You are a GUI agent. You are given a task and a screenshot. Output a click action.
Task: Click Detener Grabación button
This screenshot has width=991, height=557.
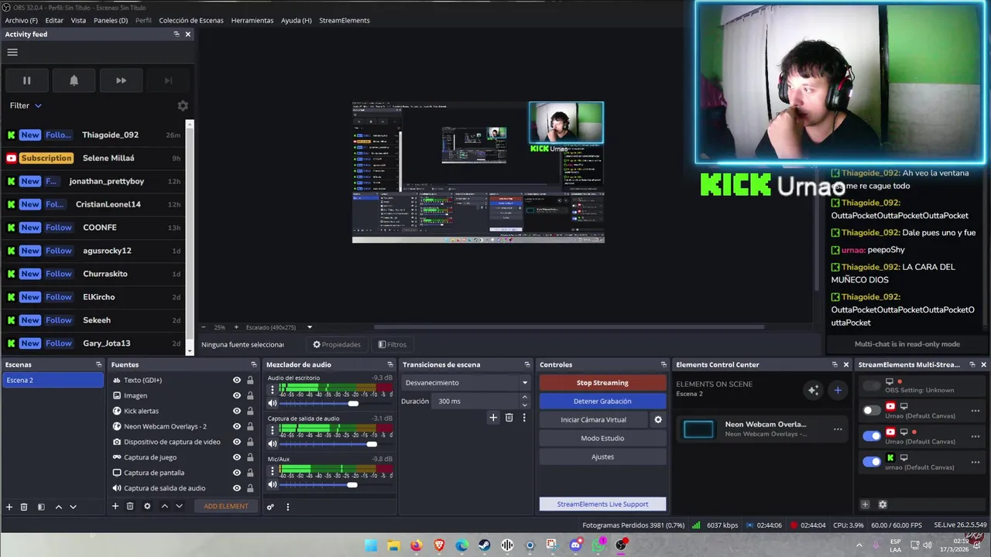(x=602, y=402)
